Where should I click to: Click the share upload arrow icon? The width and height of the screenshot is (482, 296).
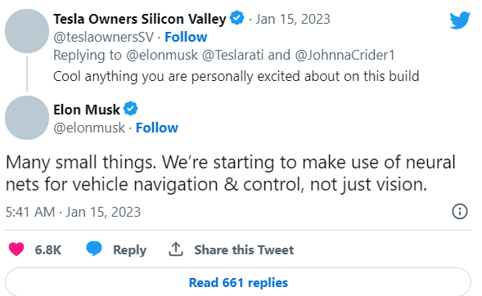176,249
